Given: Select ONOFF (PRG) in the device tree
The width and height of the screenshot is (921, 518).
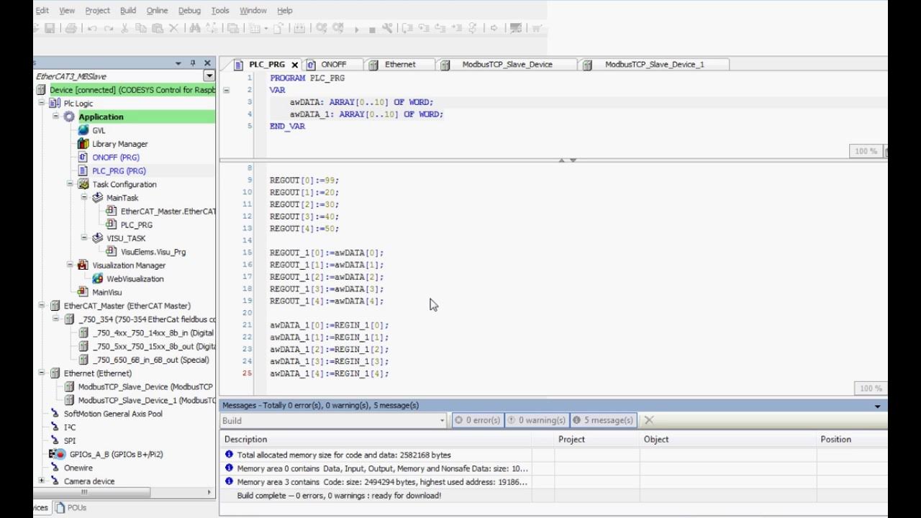Looking at the screenshot, I should coord(115,157).
